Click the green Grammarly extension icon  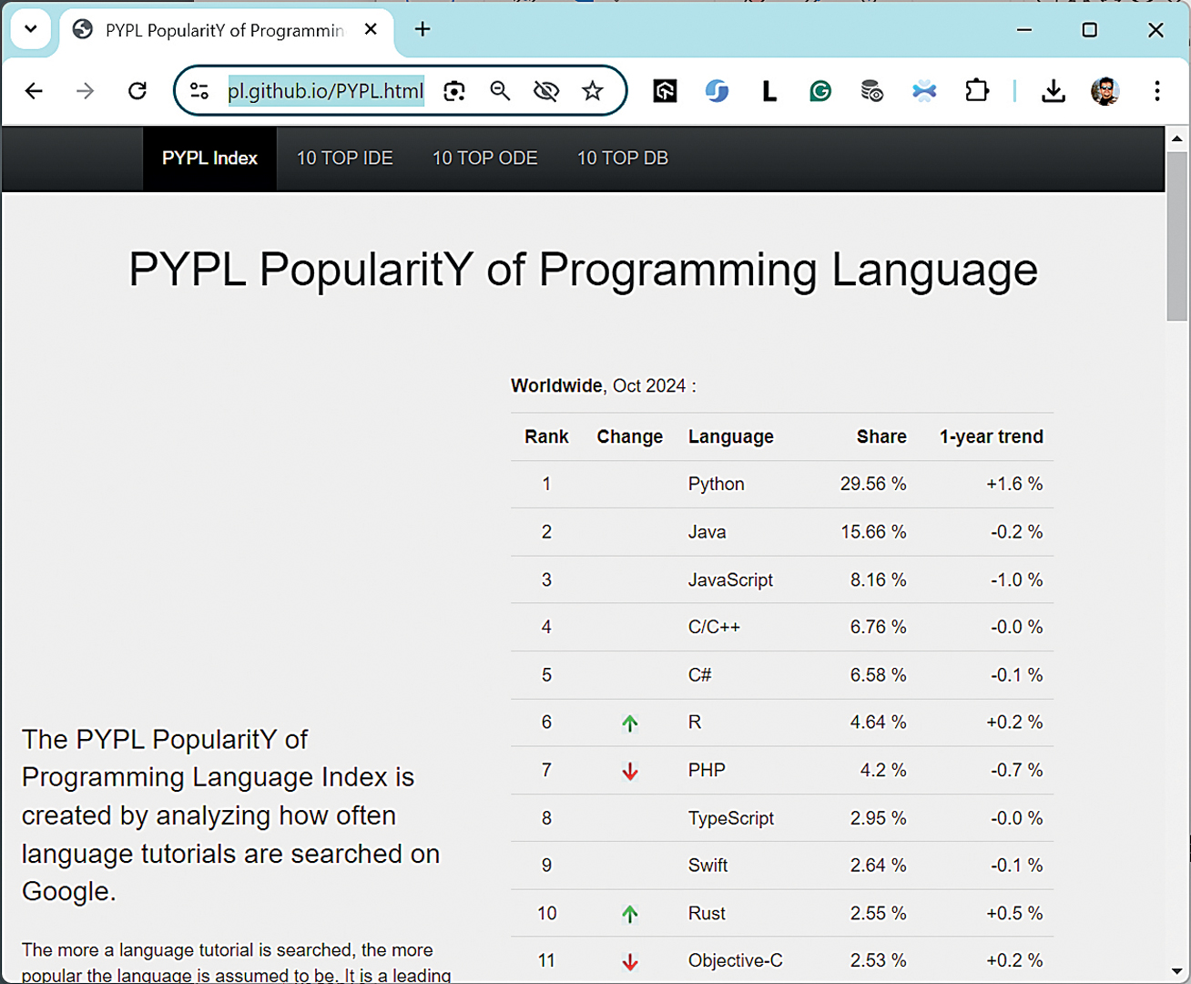820,91
